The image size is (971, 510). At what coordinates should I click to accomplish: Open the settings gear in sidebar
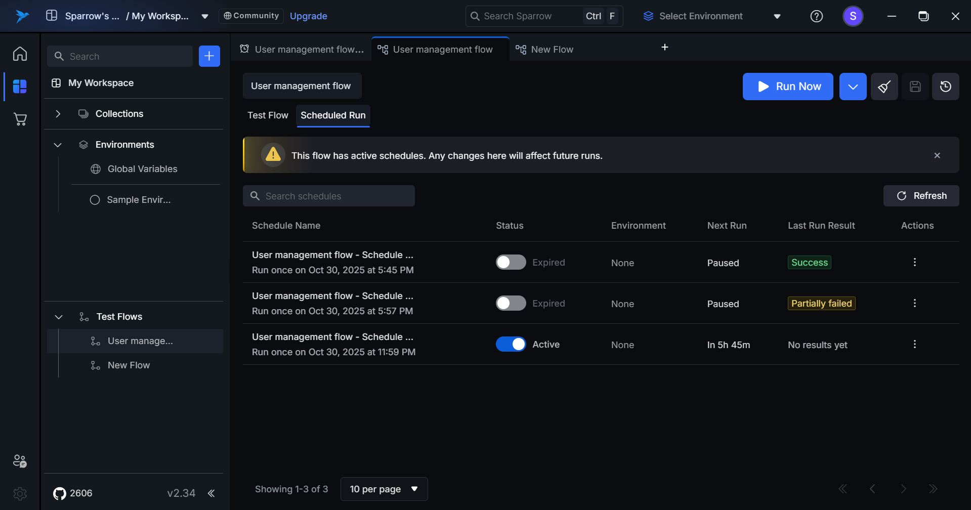pyautogui.click(x=20, y=493)
